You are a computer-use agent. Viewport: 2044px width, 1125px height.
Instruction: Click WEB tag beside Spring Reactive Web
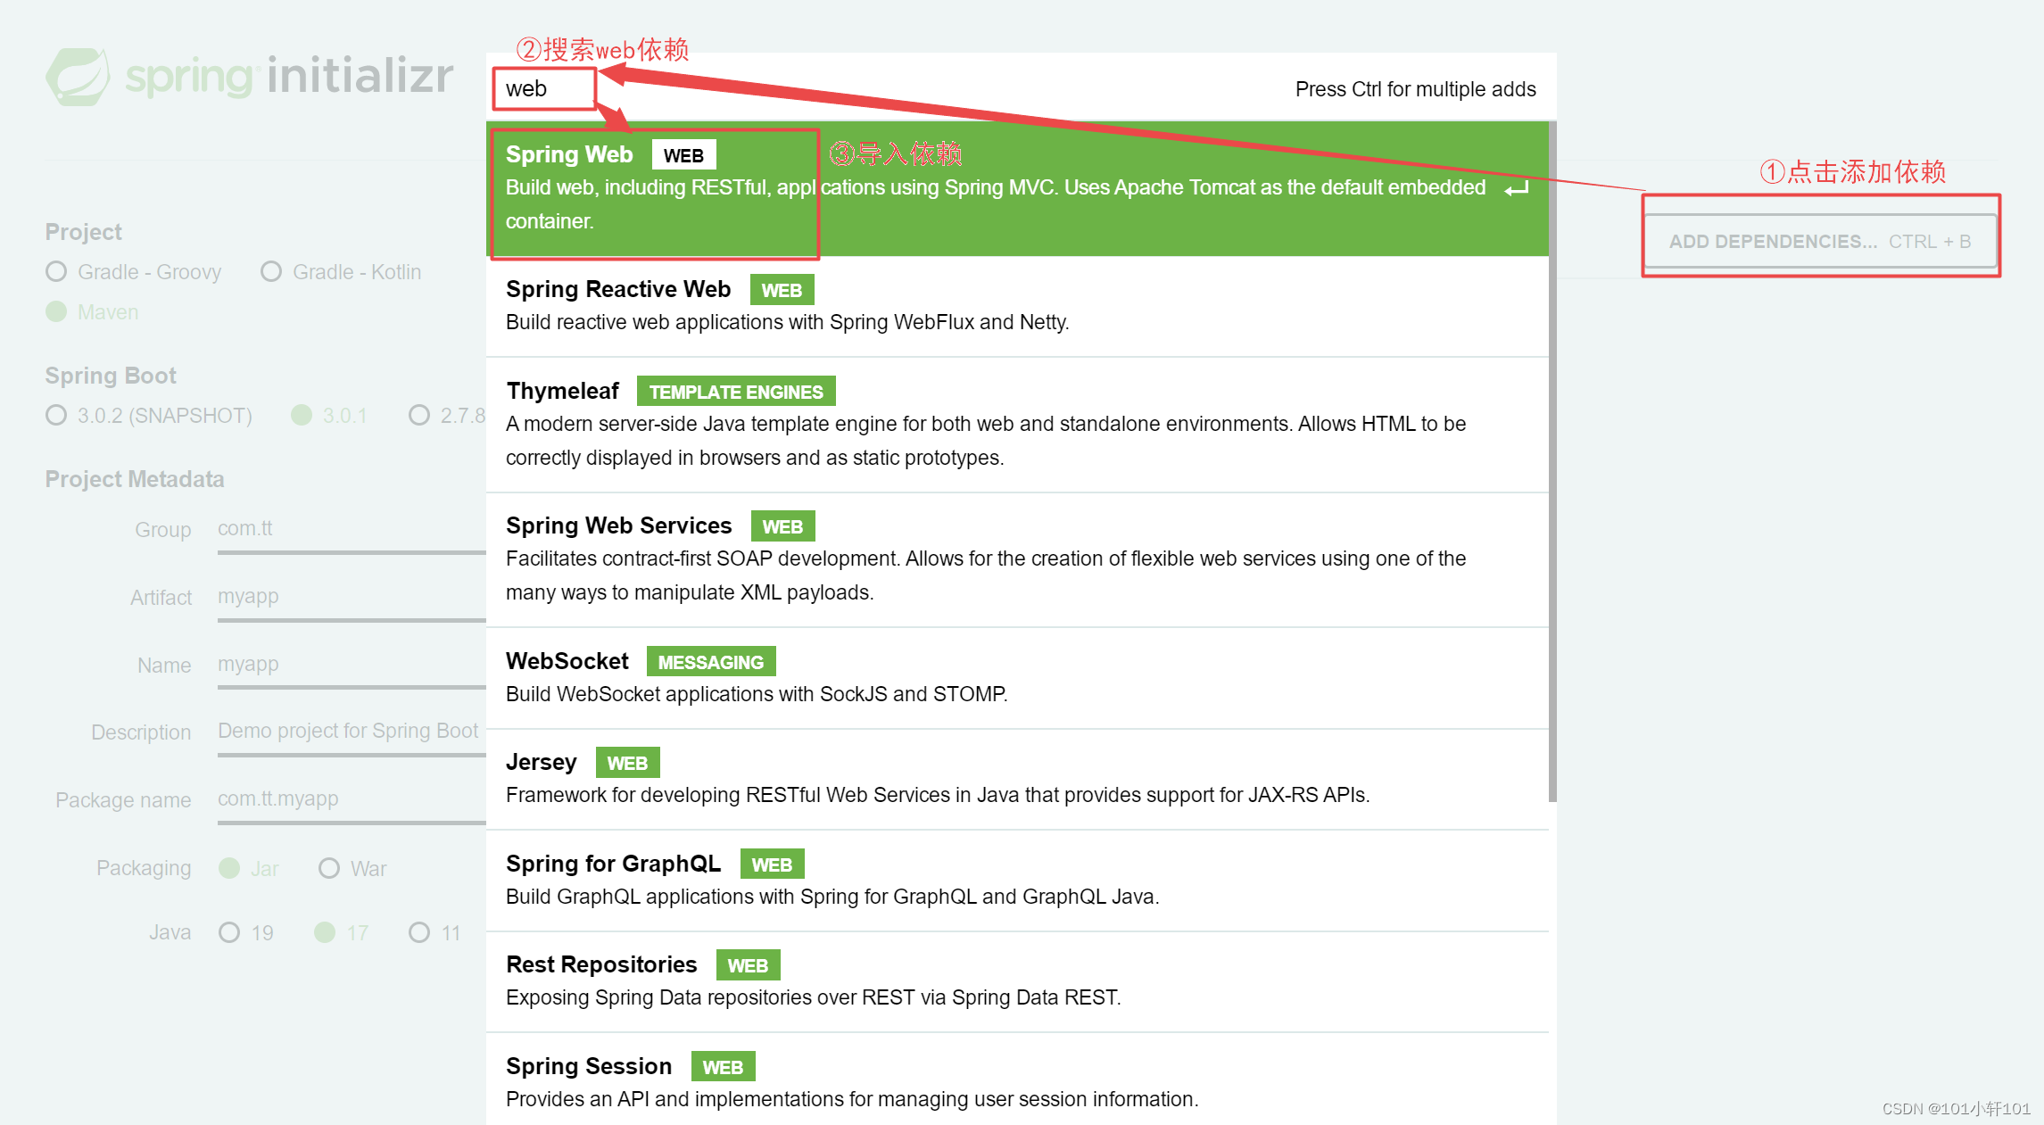tap(782, 290)
